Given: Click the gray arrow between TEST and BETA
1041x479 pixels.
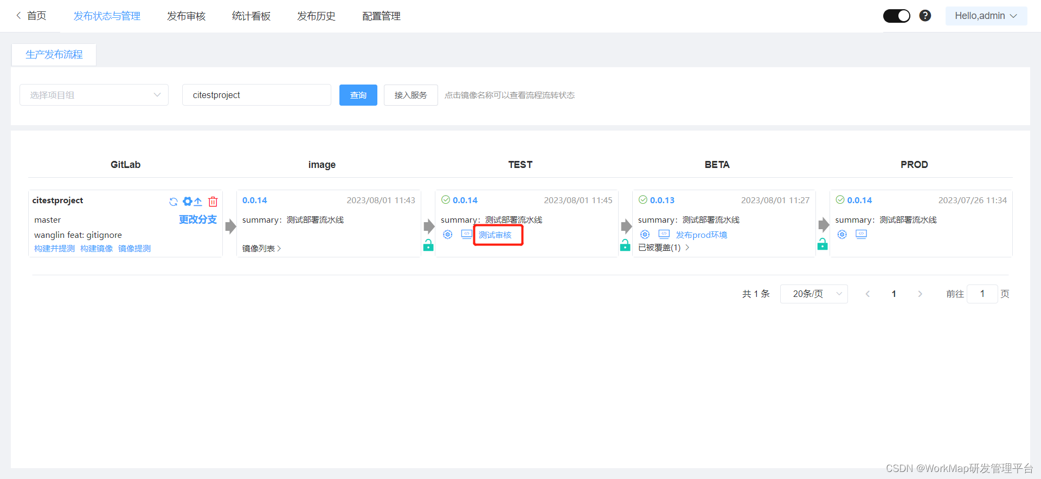Looking at the screenshot, I should pos(626,226).
